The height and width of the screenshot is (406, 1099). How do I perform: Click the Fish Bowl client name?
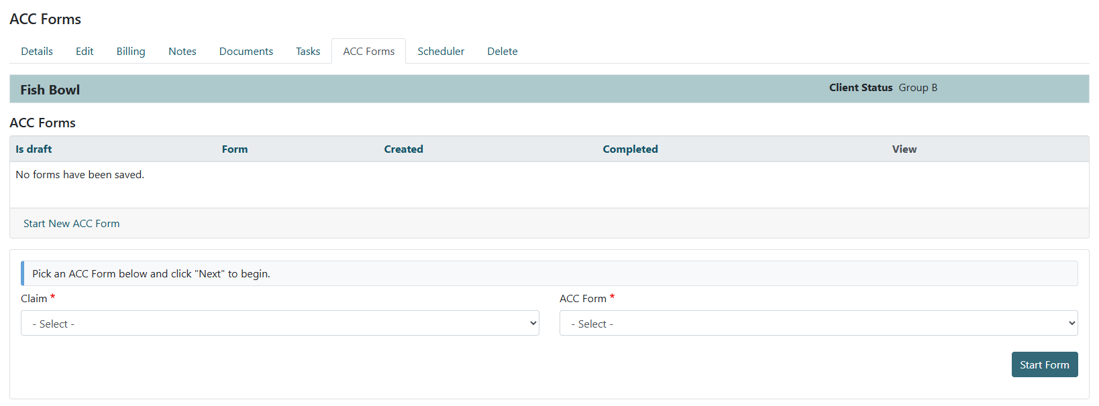[x=50, y=90]
